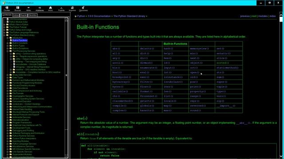Screen dimensions: 284x159
Task: Click page icon beside Python Module Index
Action: [8, 22]
